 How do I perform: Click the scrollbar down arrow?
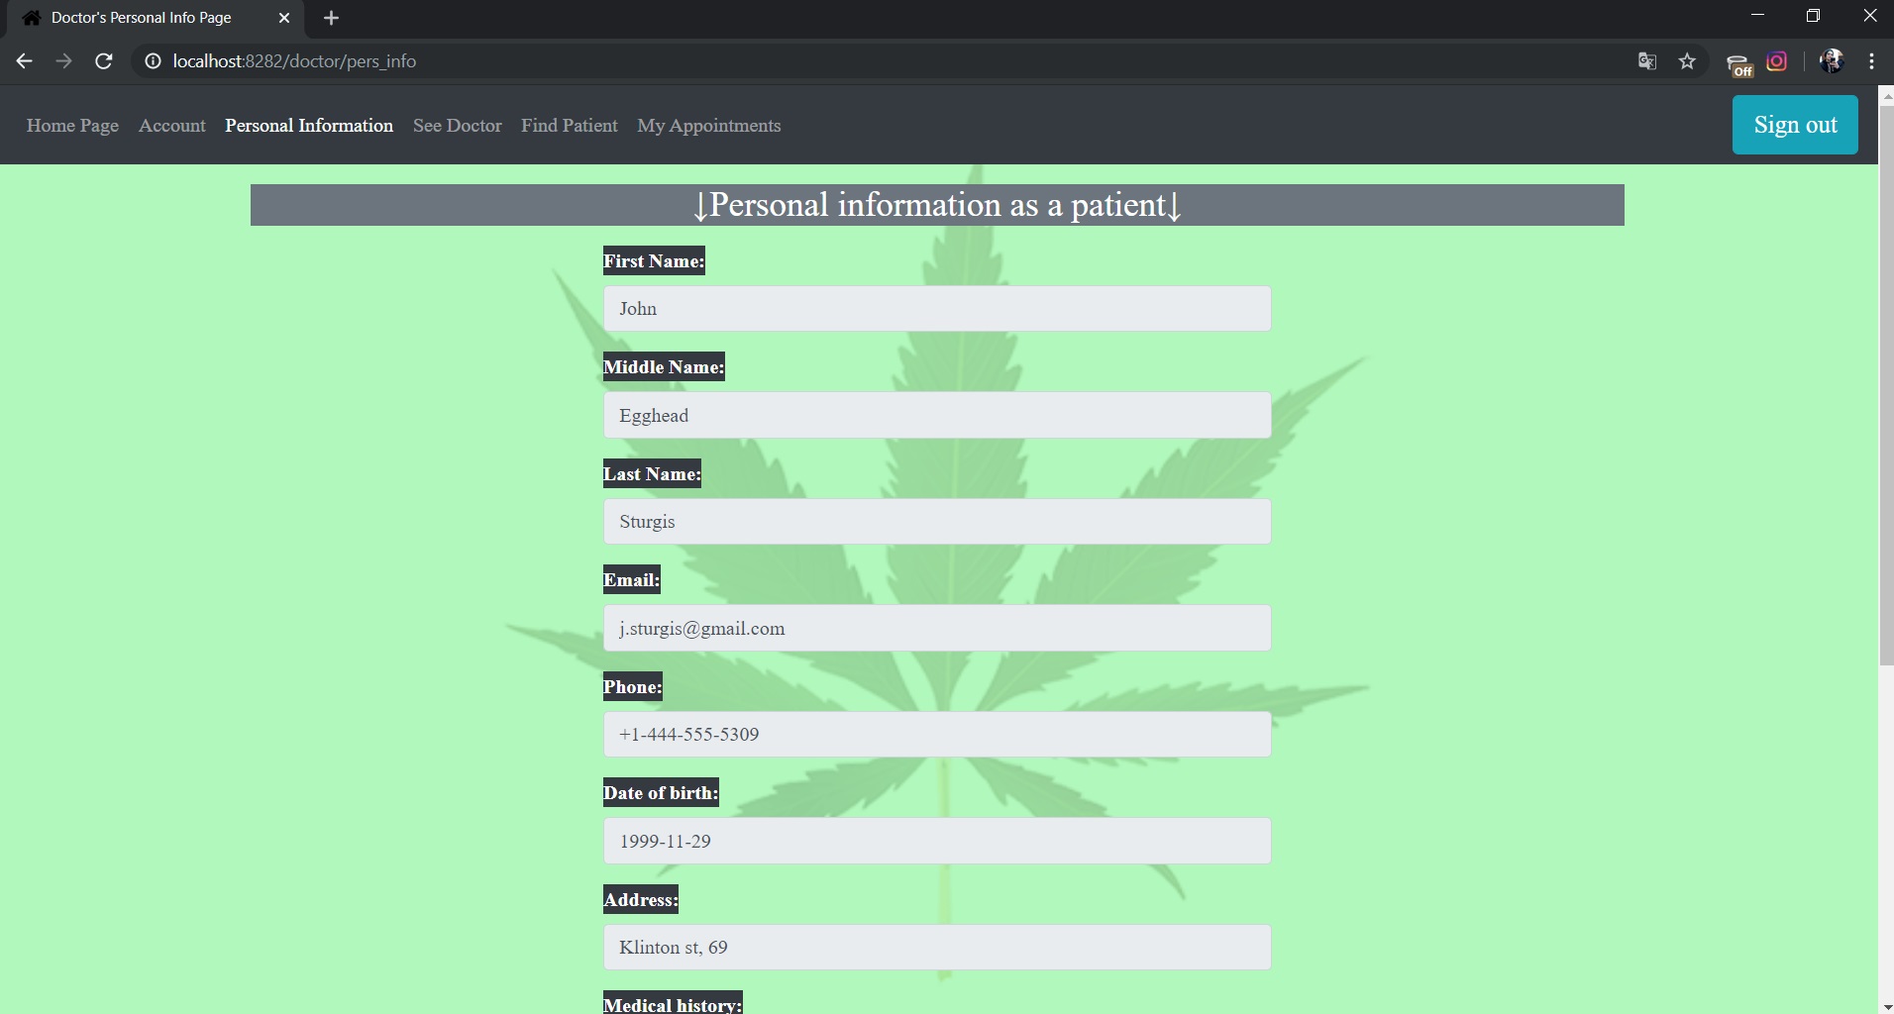point(1886,1006)
